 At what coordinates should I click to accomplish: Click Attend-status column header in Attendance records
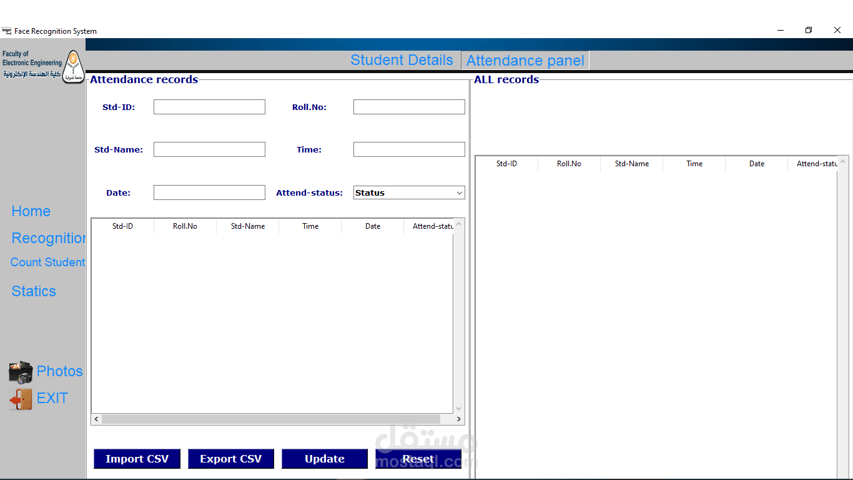click(x=428, y=226)
